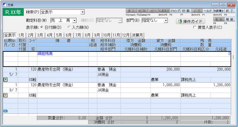The width and height of the screenshot is (238, 127).
Task: Click 課税売上 in the 5/7 entry
Action: click(x=188, y=80)
